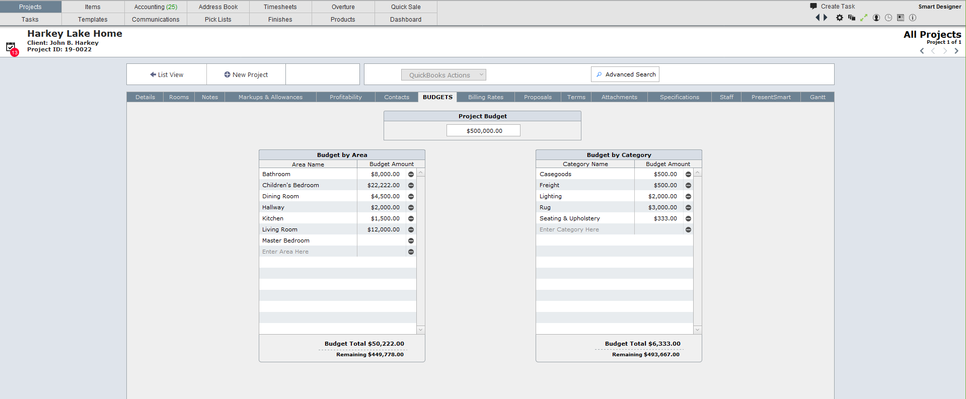Click the Advanced Search button

(625, 74)
